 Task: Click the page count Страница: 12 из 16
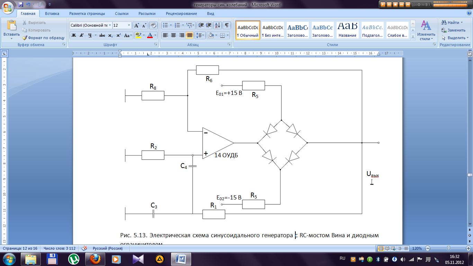coord(20,248)
